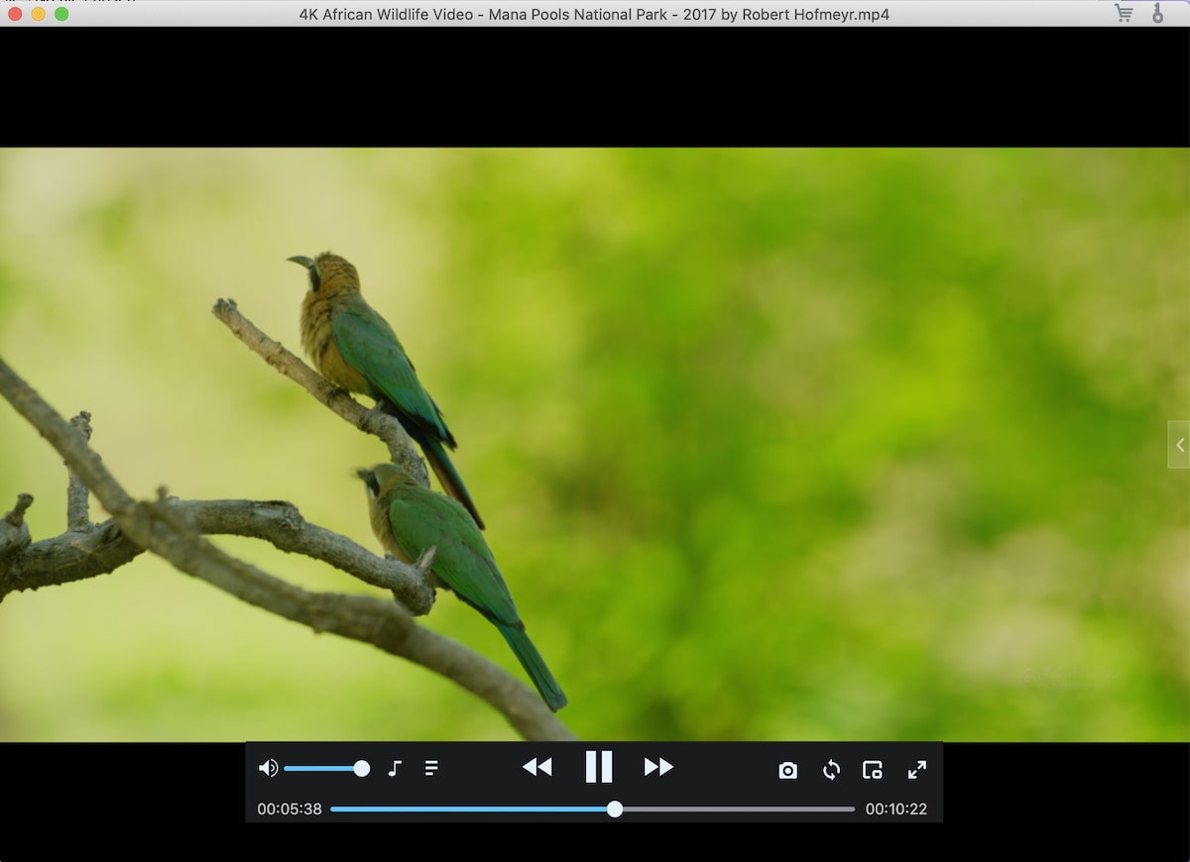Fast forward the video
This screenshot has width=1190, height=862.
click(658, 767)
